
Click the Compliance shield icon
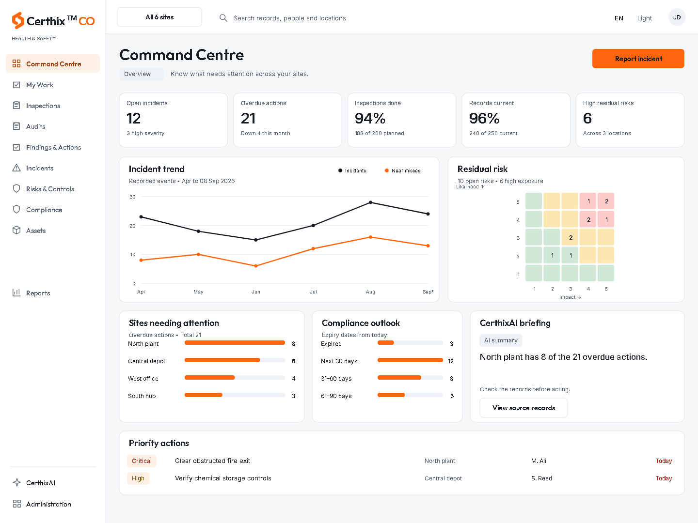(16, 210)
